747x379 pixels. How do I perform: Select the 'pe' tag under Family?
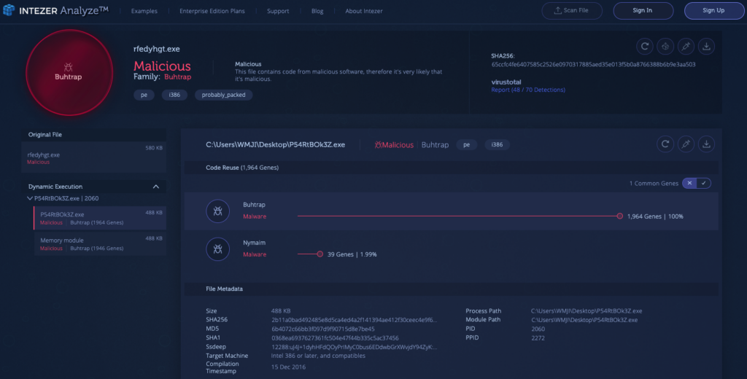[x=144, y=95]
